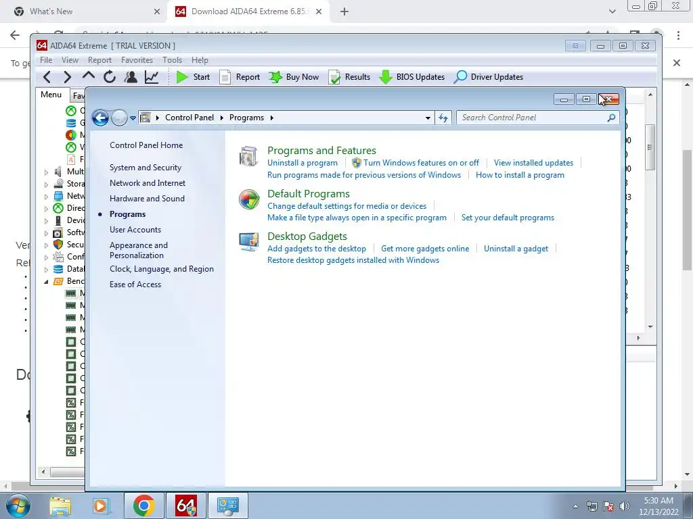Viewport: 693px width, 519px height.
Task: Click Search Control Panel field
Action: tap(537, 118)
